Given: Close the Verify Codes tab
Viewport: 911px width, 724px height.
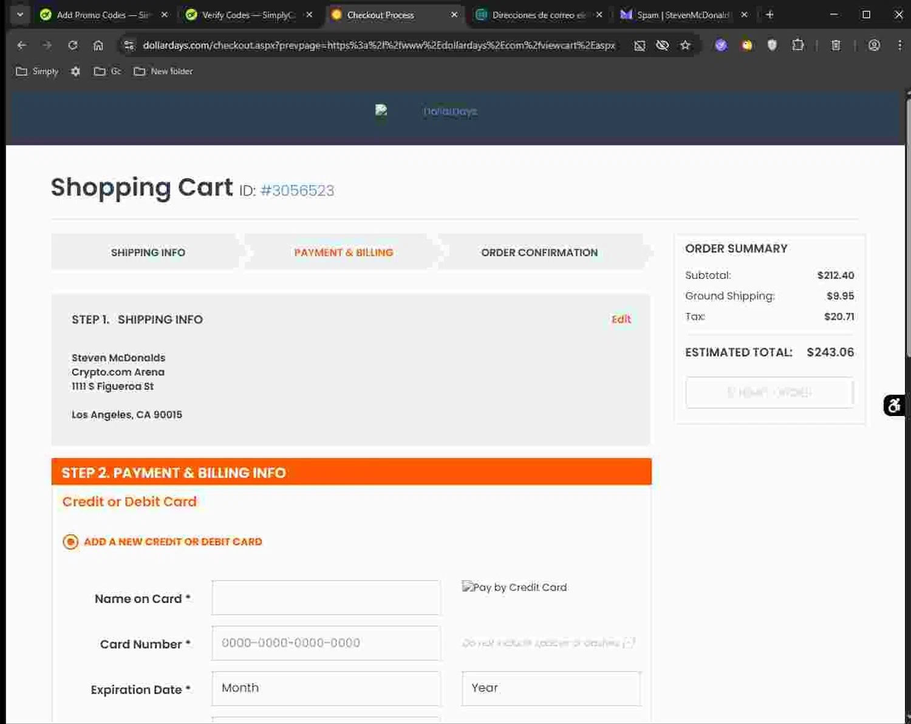Looking at the screenshot, I should [309, 15].
